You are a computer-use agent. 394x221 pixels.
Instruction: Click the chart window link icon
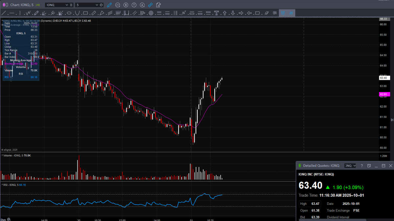(4, 5)
